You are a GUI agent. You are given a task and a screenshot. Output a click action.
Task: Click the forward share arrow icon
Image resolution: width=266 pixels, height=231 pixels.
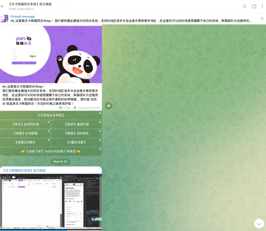click(x=109, y=106)
